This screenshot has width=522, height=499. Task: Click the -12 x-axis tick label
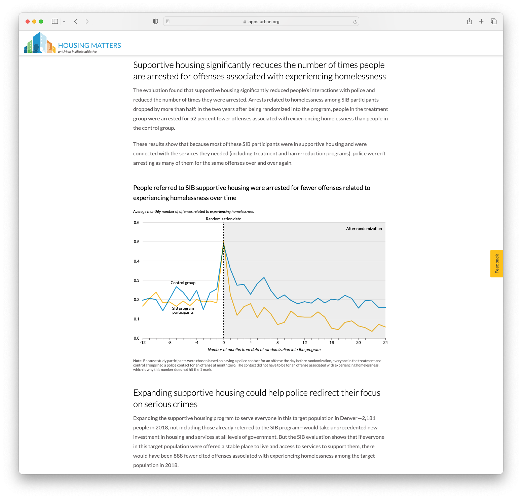143,343
